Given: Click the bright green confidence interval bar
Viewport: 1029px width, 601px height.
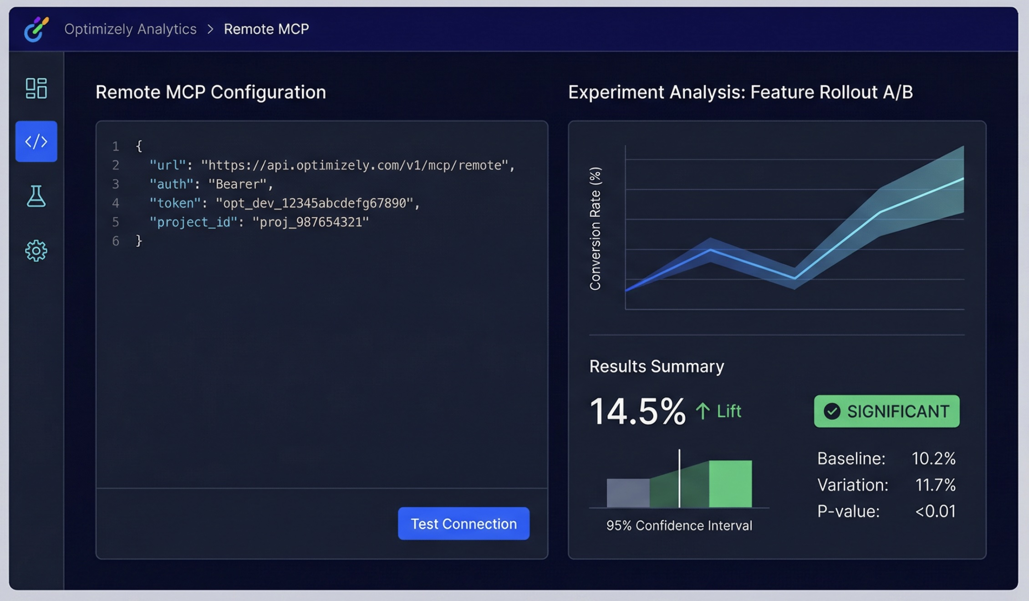Looking at the screenshot, I should tap(730, 484).
